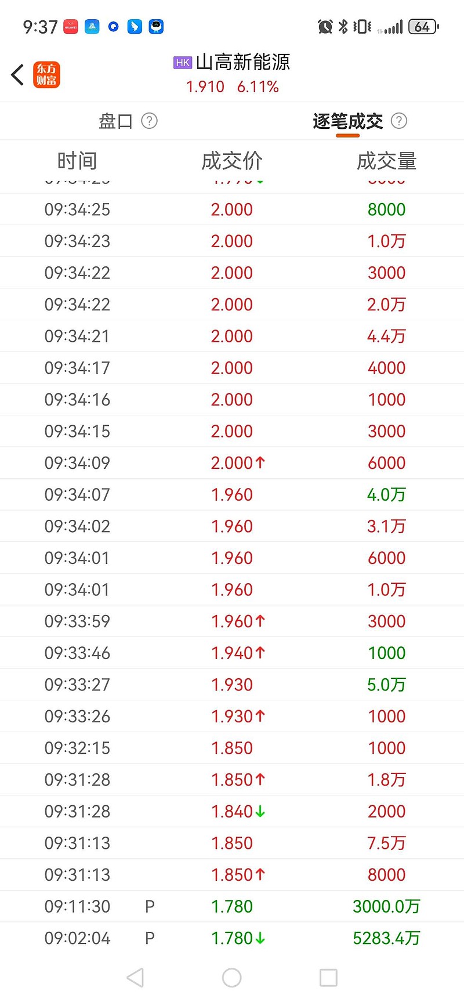Tap the 成交量 column header
Viewport: 464px width, 1002px height.
[386, 161]
